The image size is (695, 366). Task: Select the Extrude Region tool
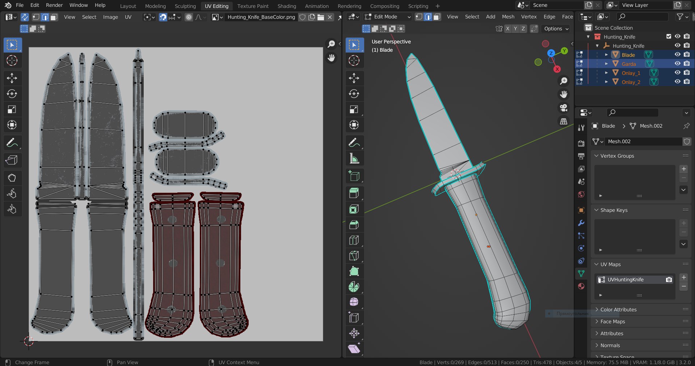354,193
